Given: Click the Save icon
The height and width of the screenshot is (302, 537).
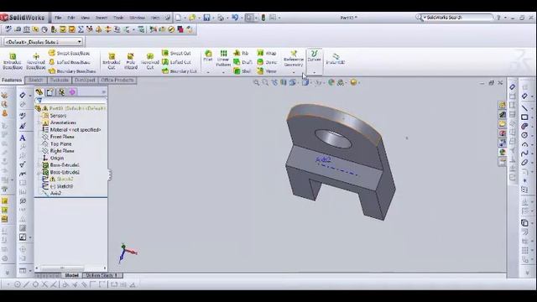Looking at the screenshot, I should pyautogui.click(x=206, y=18).
